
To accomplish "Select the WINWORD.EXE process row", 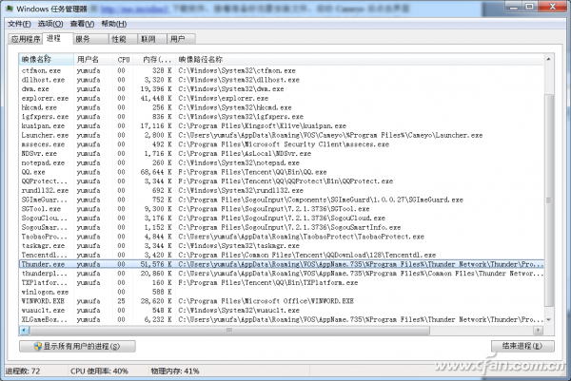I will pyautogui.click(x=281, y=301).
